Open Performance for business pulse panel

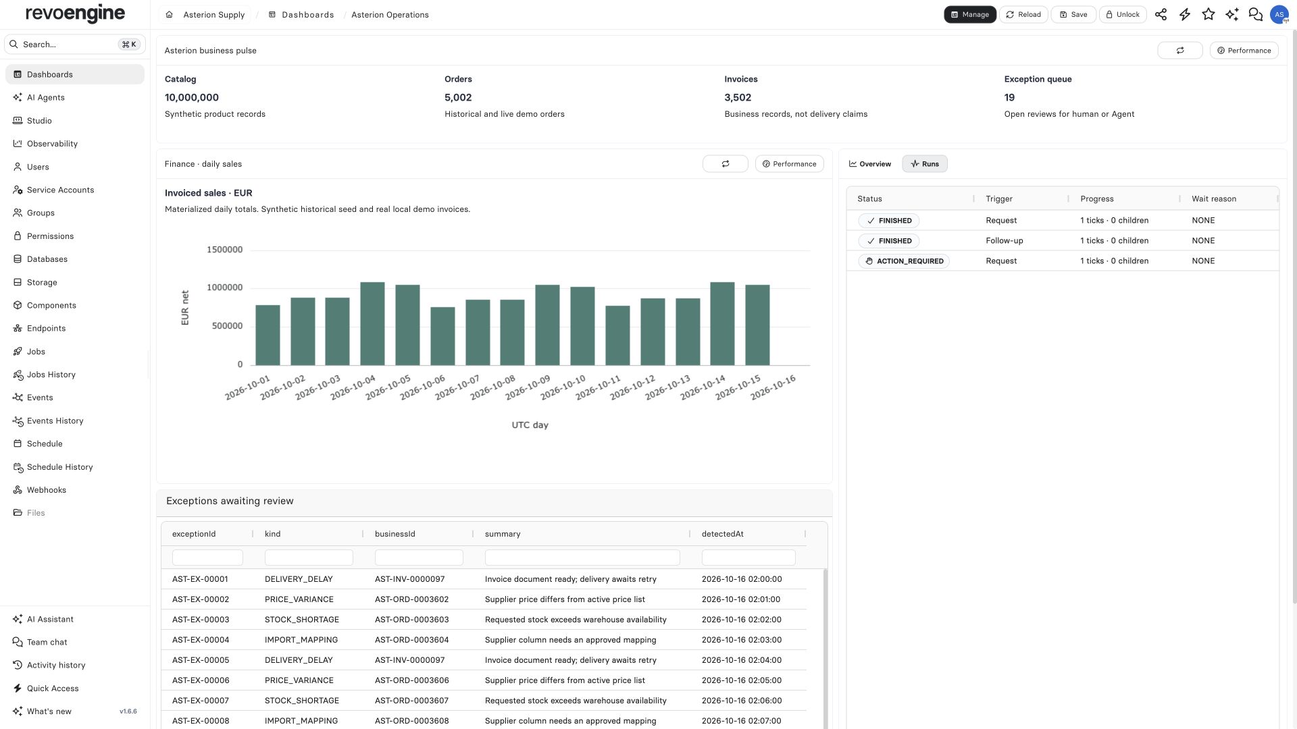(x=1244, y=51)
